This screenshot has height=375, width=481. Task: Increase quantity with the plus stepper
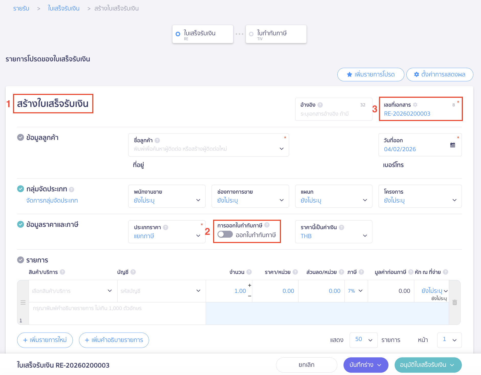(x=249, y=285)
